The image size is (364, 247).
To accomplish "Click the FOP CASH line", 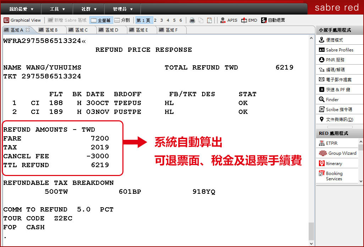I will point(24,227).
